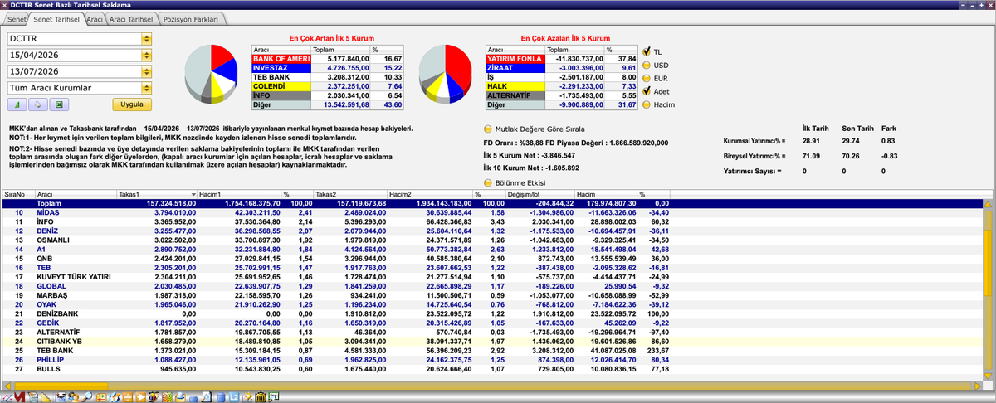Image resolution: width=996 pixels, height=403 pixels.
Task: Select the Senet Tarihsel tab
Action: tap(56, 17)
